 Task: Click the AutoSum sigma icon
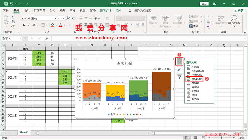209,16
